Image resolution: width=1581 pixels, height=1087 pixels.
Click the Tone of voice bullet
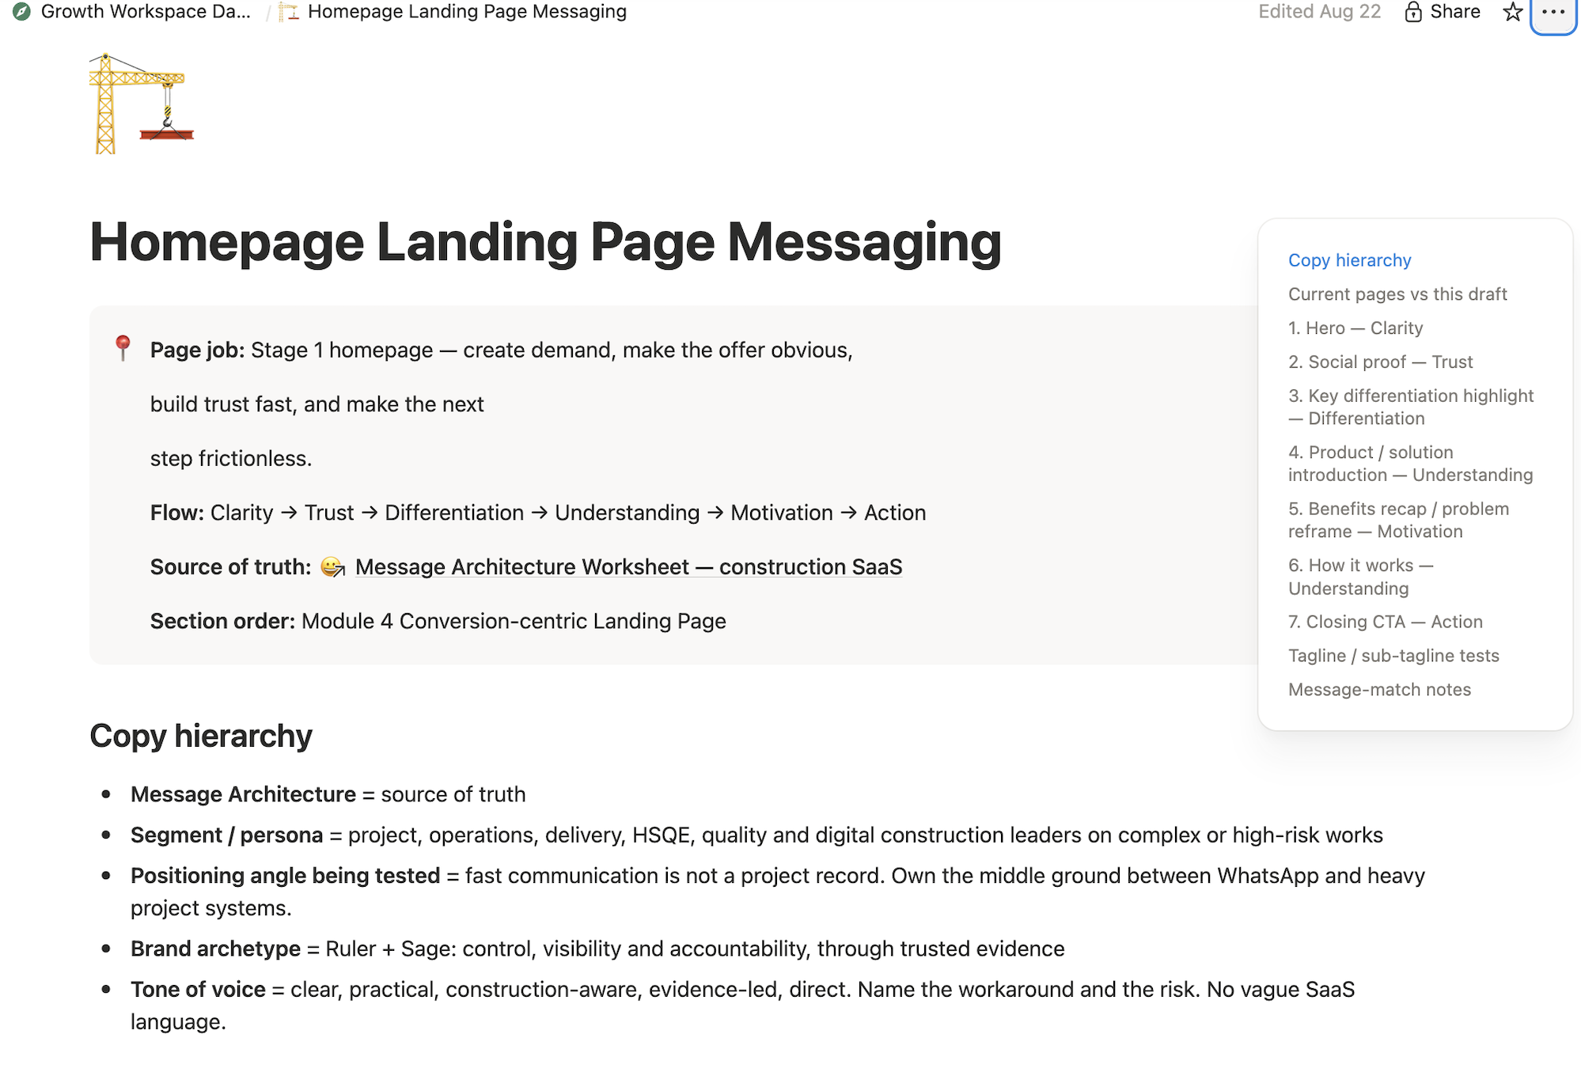pos(743,1006)
